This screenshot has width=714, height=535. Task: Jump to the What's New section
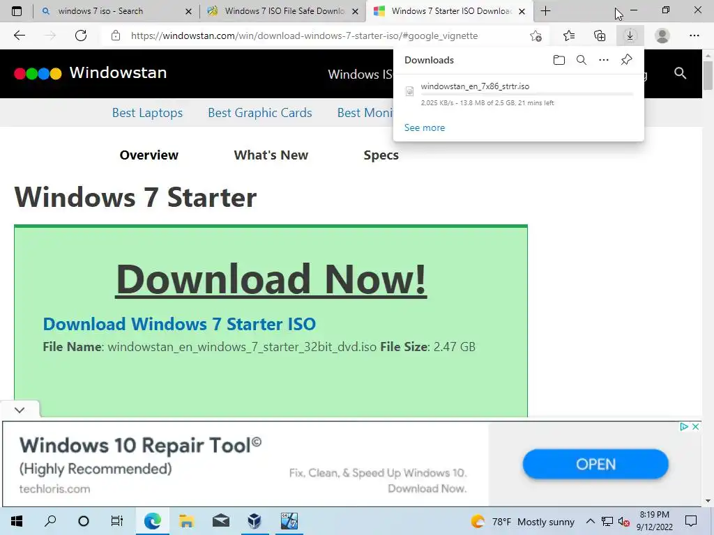271,155
